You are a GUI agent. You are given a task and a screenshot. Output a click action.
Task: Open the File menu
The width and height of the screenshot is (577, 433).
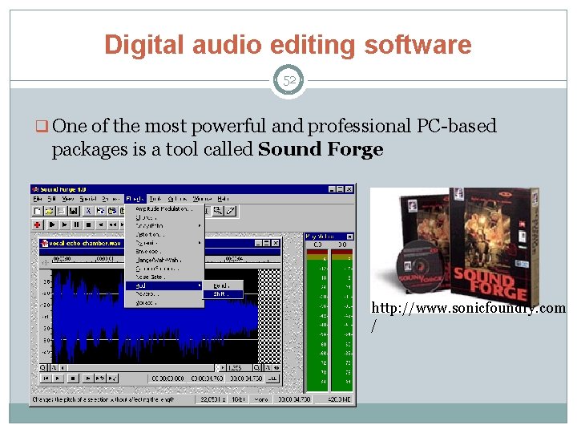tap(38, 199)
